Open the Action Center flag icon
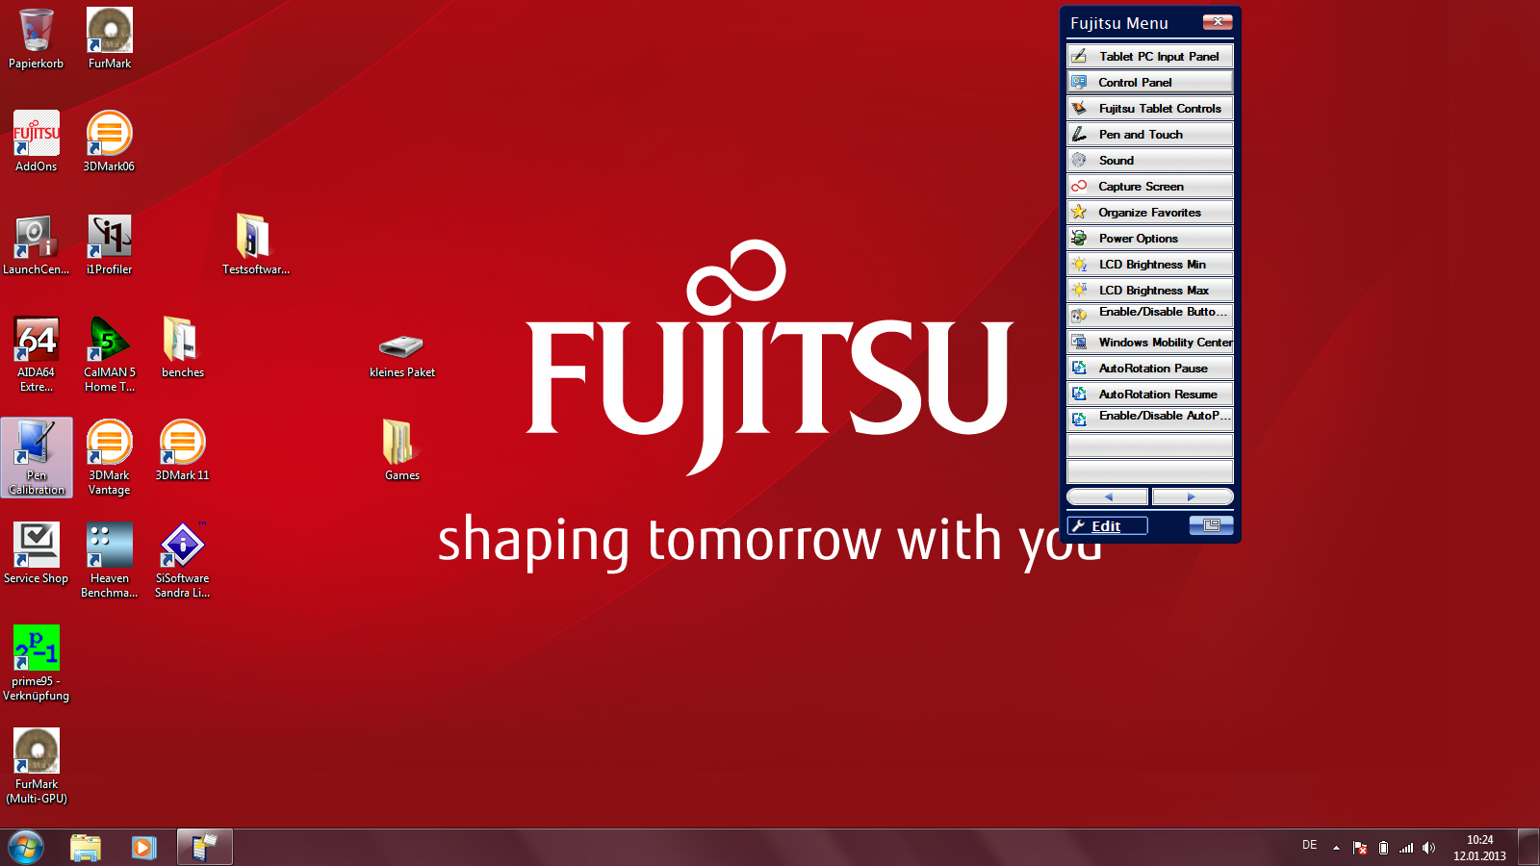Viewport: 1540px width, 866px height. pyautogui.click(x=1360, y=848)
